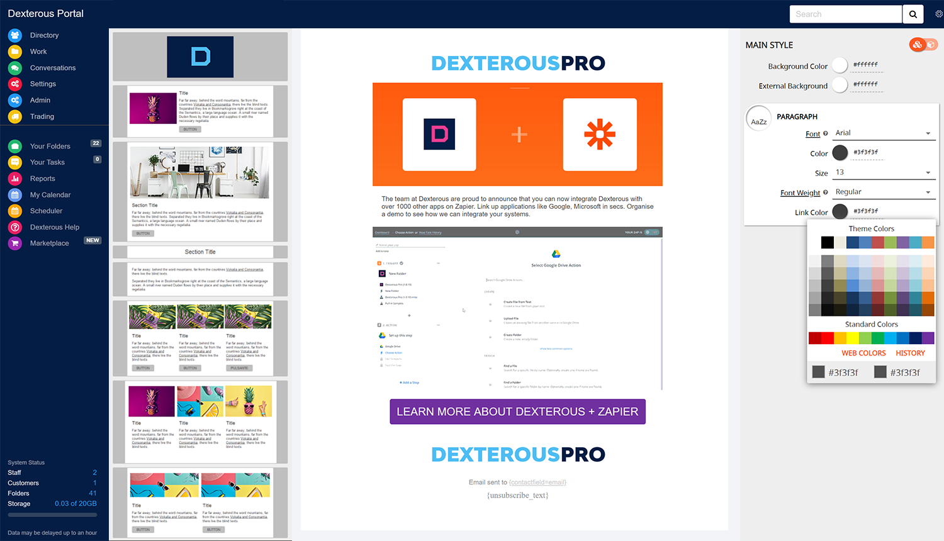Open the External Background color swatch
The width and height of the screenshot is (944, 541).
pyautogui.click(x=840, y=85)
